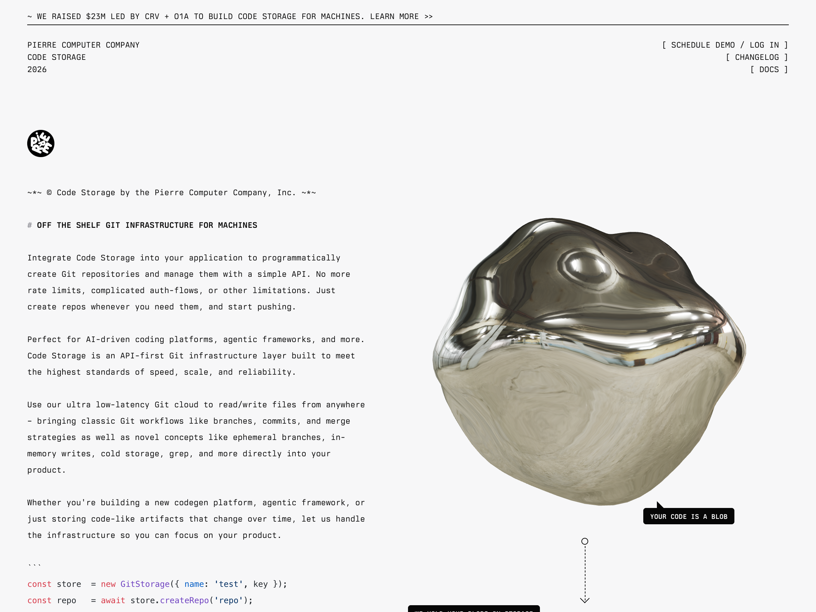Click the 'CODE STORAGE' header line
This screenshot has height=612, width=816.
[56, 57]
